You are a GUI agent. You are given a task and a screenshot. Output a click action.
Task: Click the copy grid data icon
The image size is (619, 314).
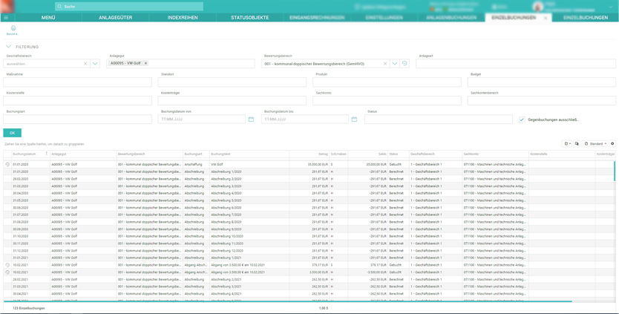point(577,144)
